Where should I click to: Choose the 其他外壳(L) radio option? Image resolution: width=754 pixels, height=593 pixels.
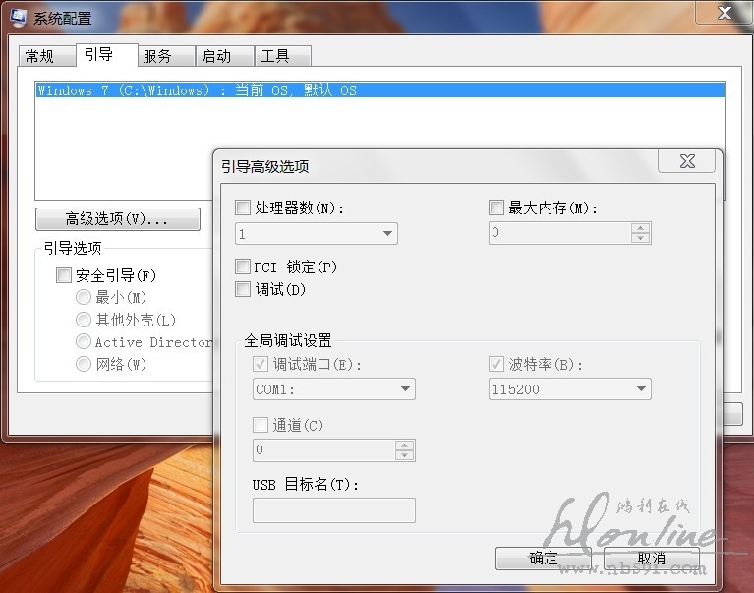point(84,320)
